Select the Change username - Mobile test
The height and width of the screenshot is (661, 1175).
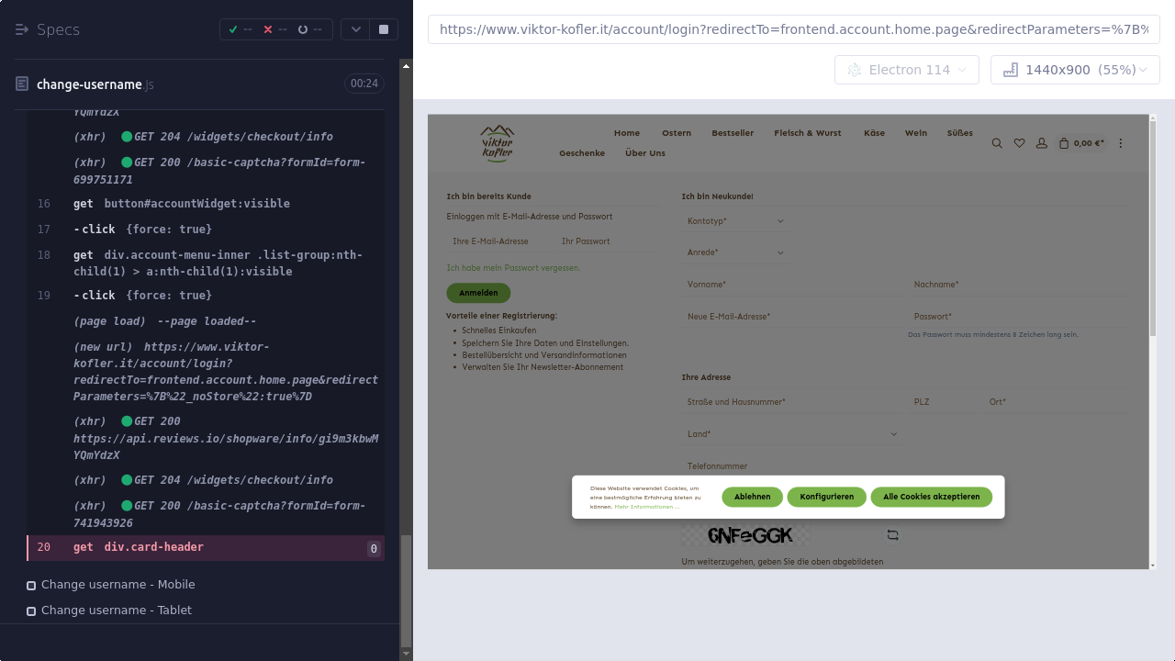[117, 585]
